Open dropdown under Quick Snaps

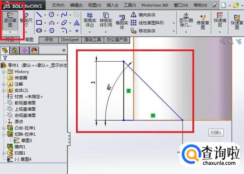coord(220,32)
